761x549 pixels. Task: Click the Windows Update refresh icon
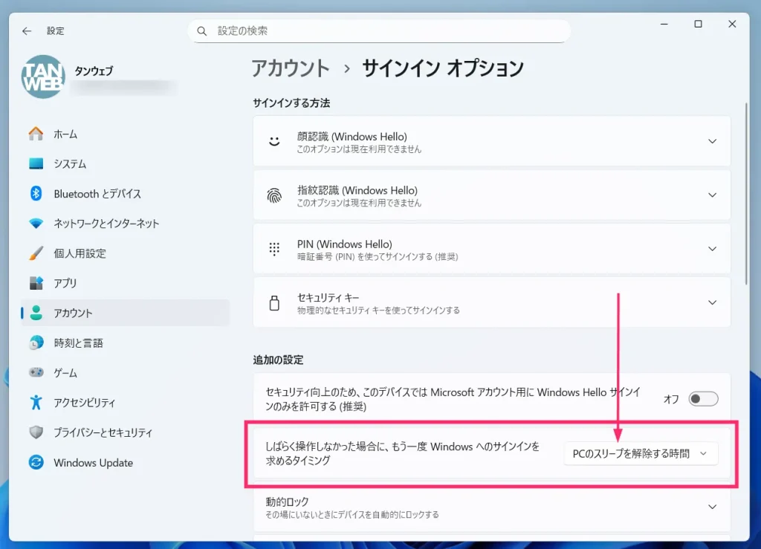coord(36,462)
